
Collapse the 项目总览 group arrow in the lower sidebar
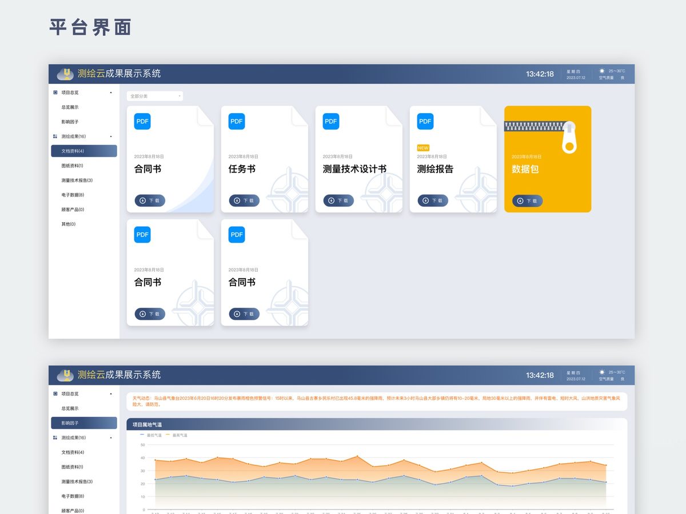(x=111, y=394)
